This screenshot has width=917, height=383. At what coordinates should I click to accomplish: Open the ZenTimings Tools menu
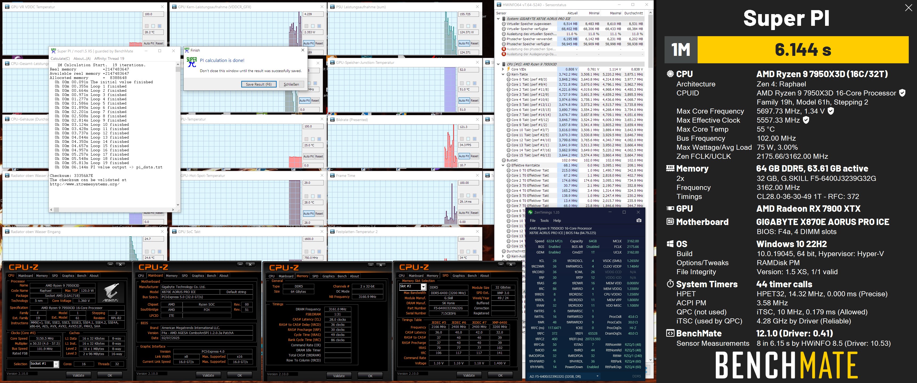pyautogui.click(x=544, y=221)
